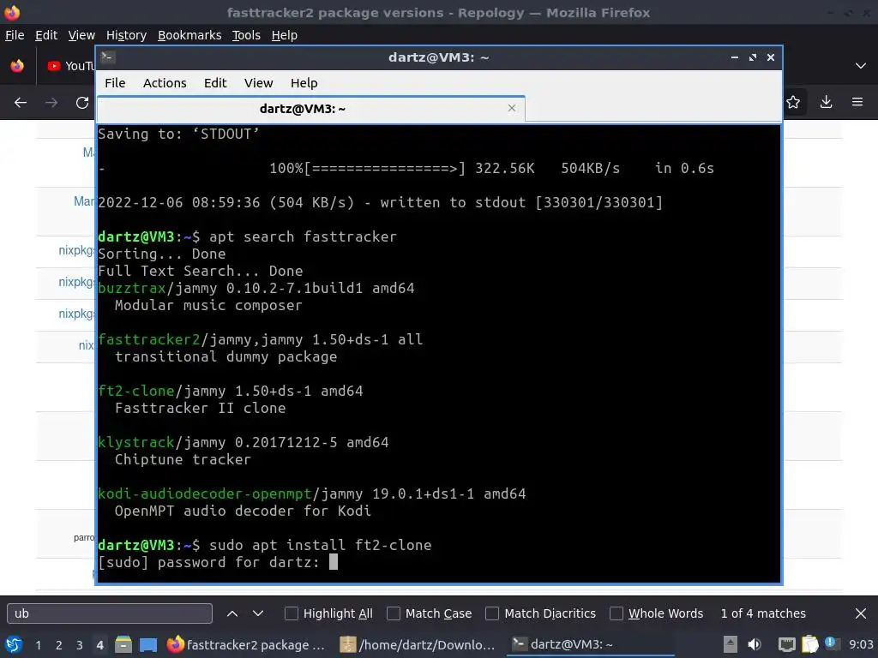Open the terminal Help menu
This screenshot has width=878, height=658.
click(x=304, y=83)
